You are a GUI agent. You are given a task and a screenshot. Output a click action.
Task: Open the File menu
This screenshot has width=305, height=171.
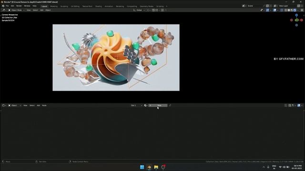(7, 6)
